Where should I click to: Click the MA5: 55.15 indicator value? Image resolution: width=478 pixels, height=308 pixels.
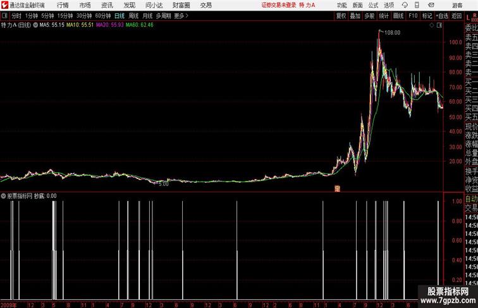click(52, 25)
